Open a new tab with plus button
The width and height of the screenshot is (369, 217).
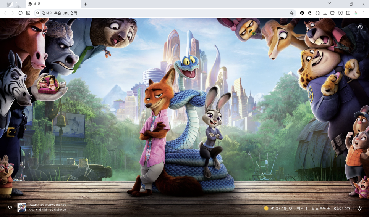pos(85,4)
